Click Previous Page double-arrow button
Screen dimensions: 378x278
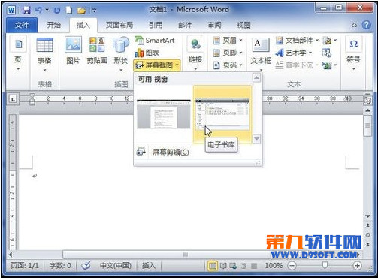367,225
